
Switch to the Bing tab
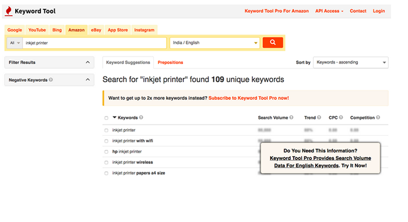[57, 30]
